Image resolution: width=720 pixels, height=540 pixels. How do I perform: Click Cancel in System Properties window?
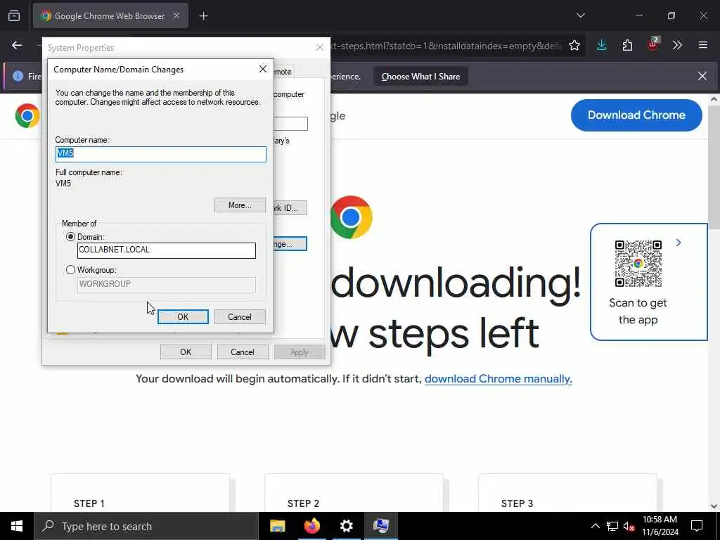[243, 352]
